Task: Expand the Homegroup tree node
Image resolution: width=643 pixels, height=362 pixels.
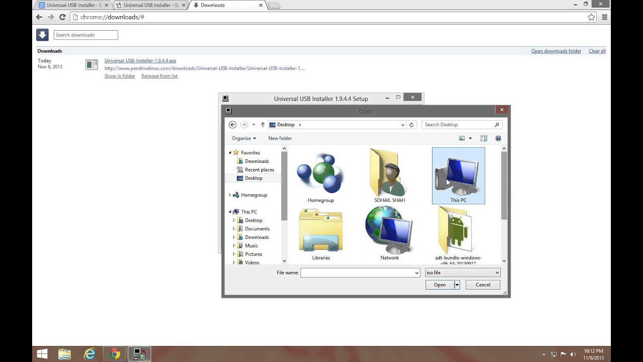Action: click(230, 195)
